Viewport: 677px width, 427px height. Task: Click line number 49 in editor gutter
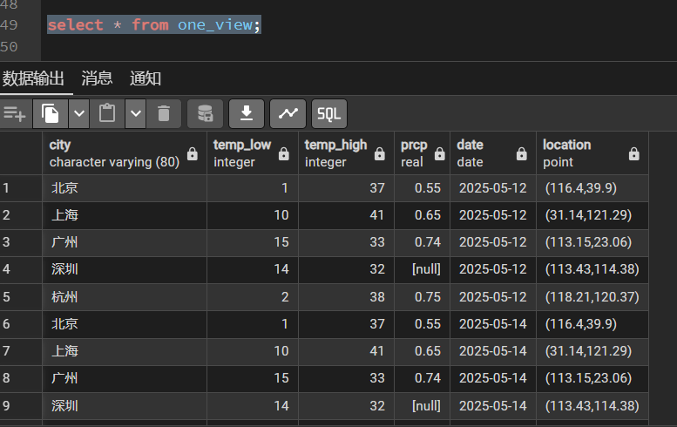[x=9, y=25]
